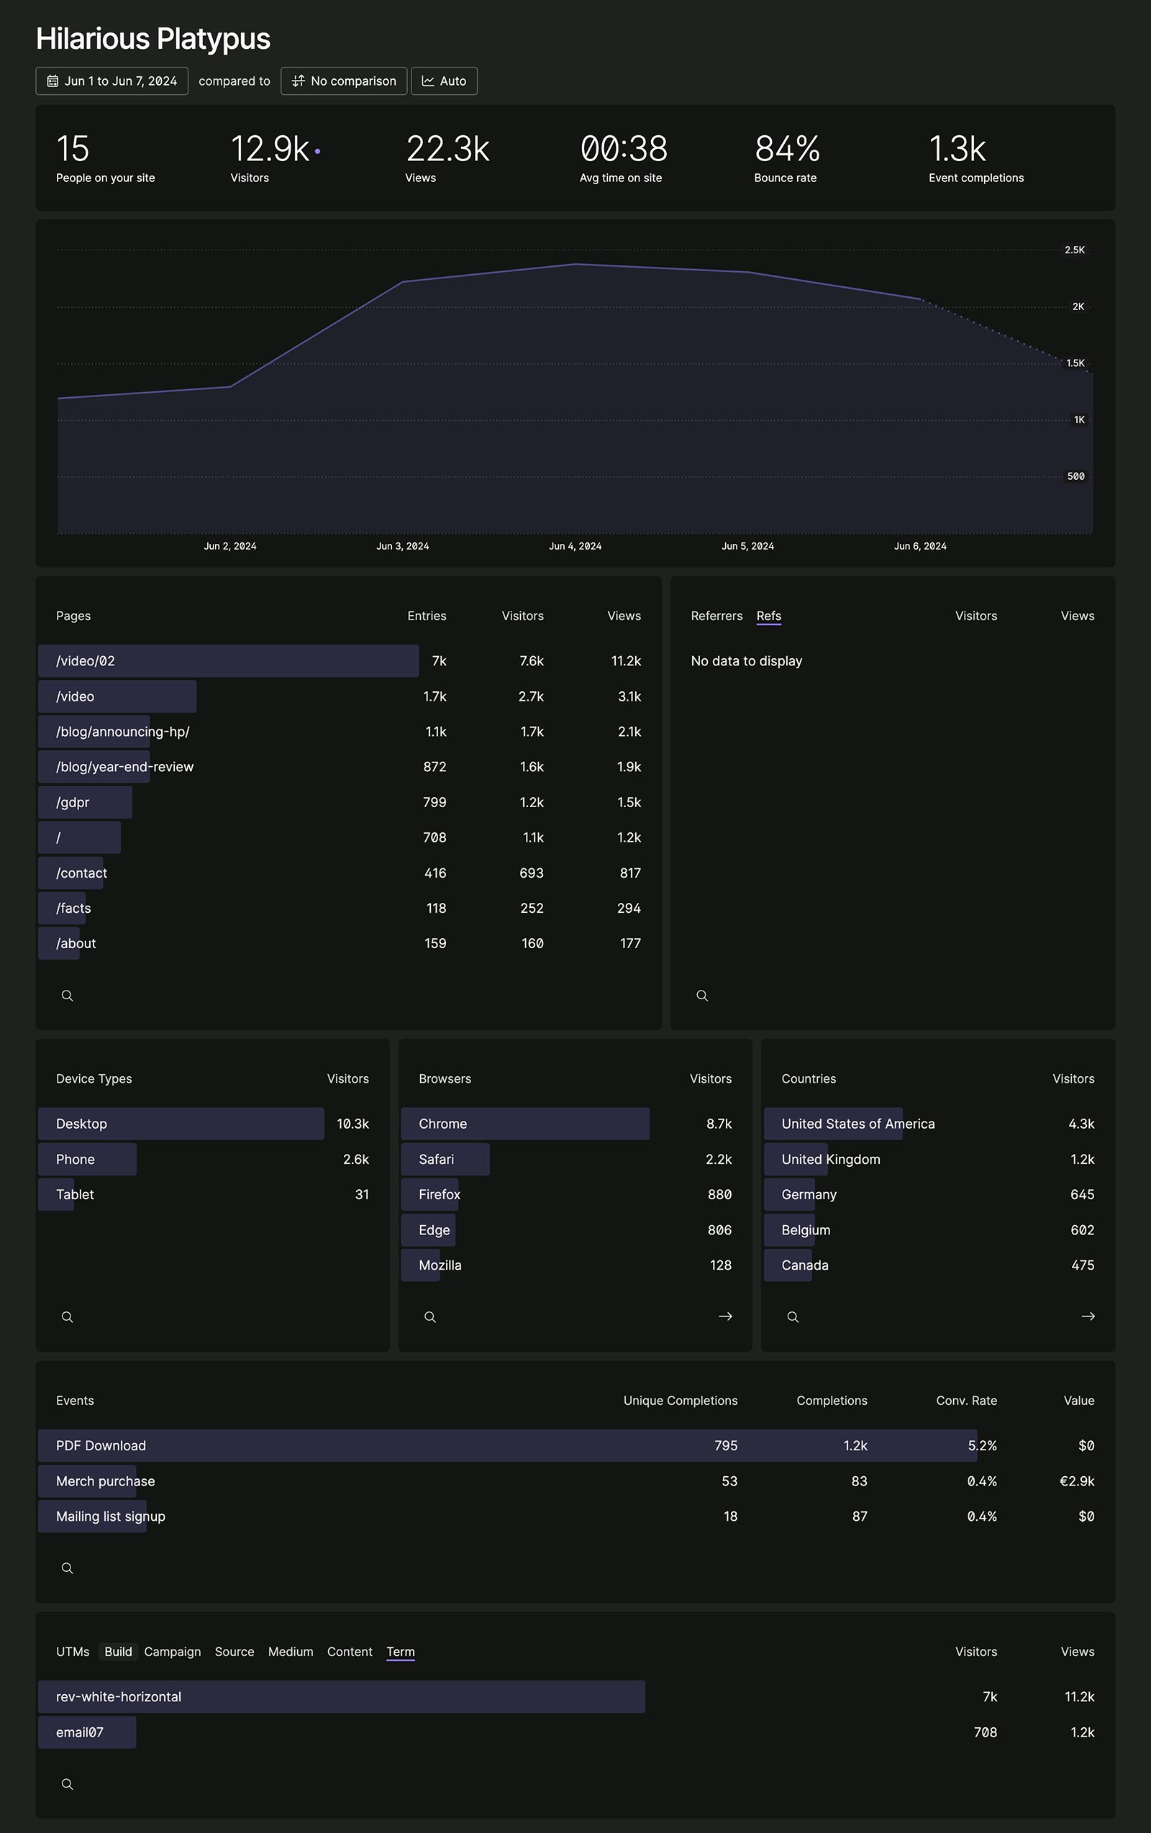
Task: Click the search icon in the Countries panel
Action: (793, 1316)
